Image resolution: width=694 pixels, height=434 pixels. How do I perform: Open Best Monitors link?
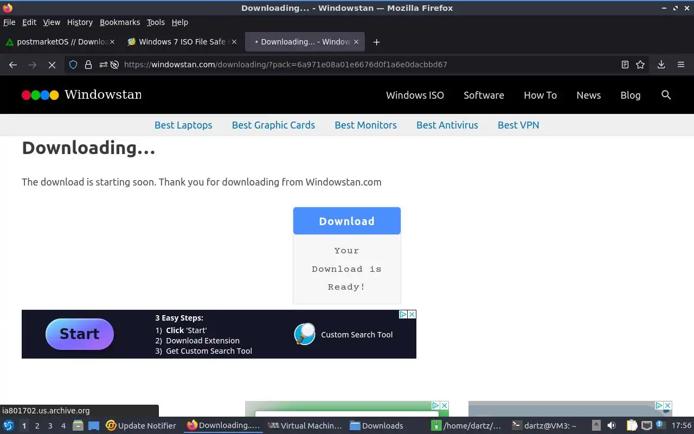pos(365,125)
